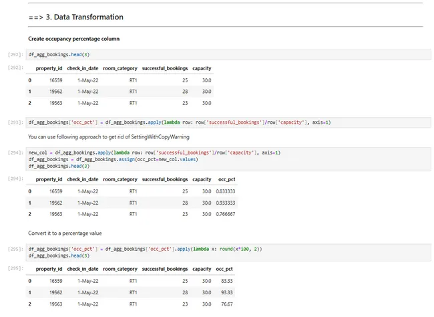Click 19563 in output 292 table
Image resolution: width=434 pixels, height=317 pixels.
[x=56, y=103]
